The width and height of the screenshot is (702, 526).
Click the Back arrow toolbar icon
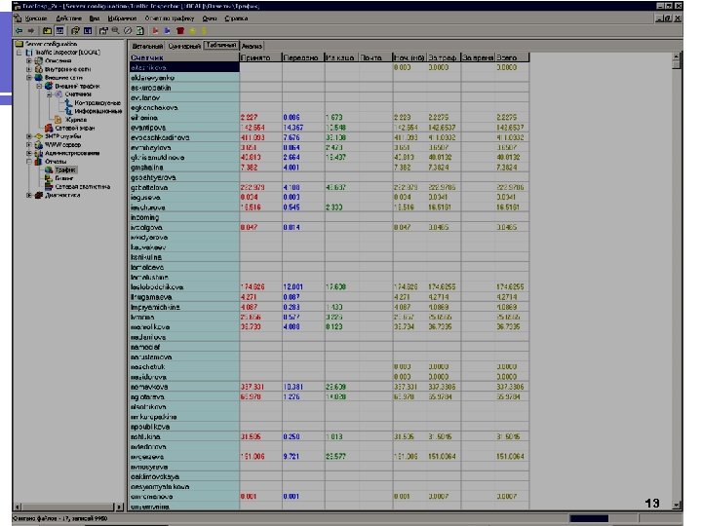pos(19,30)
